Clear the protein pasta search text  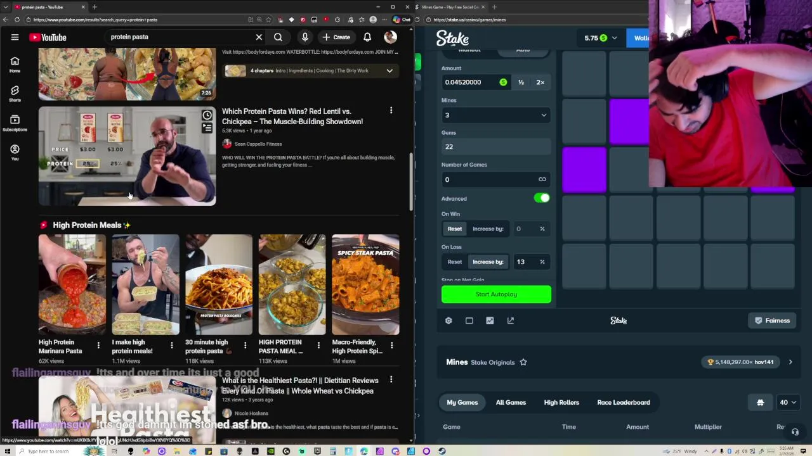pyautogui.click(x=259, y=37)
